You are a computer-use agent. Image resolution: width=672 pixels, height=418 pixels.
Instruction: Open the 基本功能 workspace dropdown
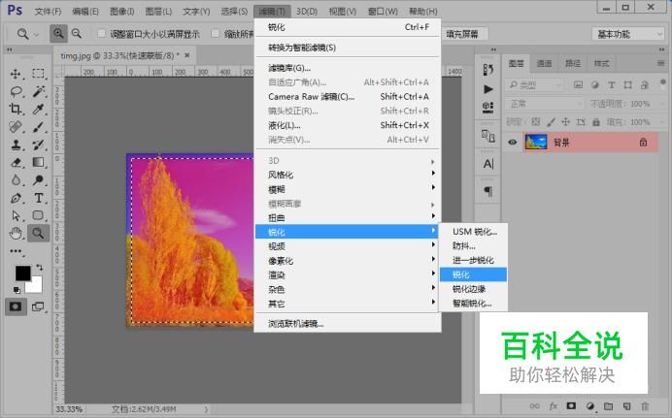pos(628,34)
